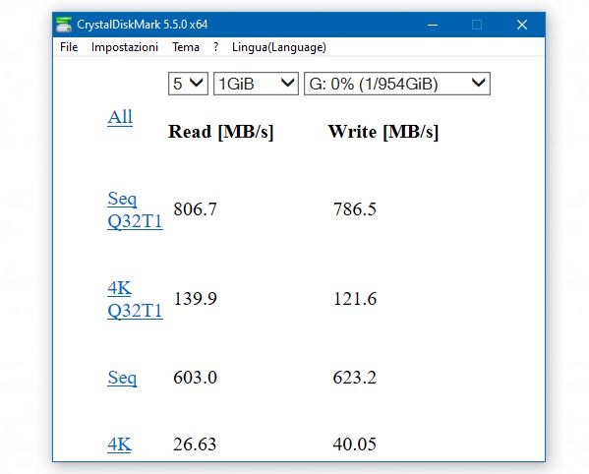Image resolution: width=589 pixels, height=474 pixels.
Task: Select the Seq Q32T1 write value 786.5
Action: click(355, 209)
